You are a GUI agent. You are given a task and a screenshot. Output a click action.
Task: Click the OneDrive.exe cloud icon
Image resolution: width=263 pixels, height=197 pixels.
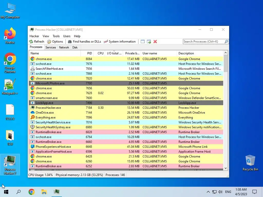coord(33,112)
